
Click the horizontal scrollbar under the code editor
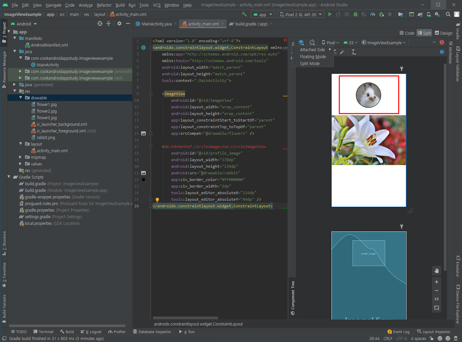(x=185, y=318)
